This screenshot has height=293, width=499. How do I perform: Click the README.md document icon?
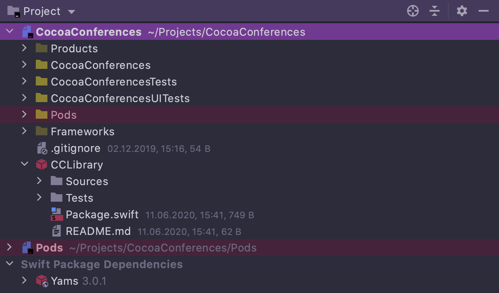coord(56,231)
